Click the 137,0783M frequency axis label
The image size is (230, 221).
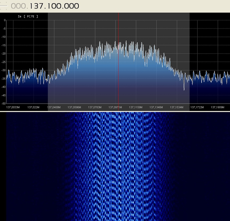pyautogui.click(x=95, y=107)
